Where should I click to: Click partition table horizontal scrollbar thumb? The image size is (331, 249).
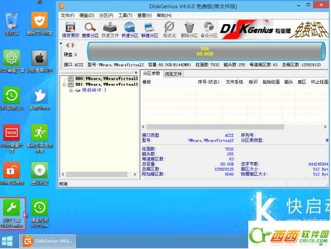pyautogui.click(x=215, y=127)
